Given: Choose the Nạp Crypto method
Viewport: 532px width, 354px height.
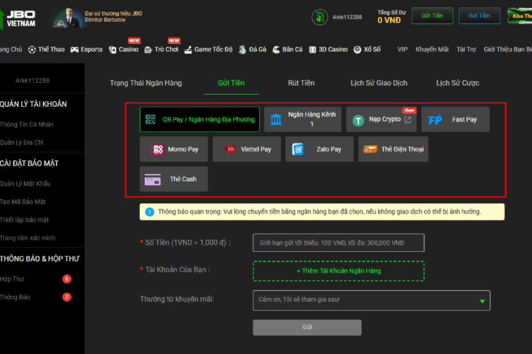Looking at the screenshot, I should (382, 119).
